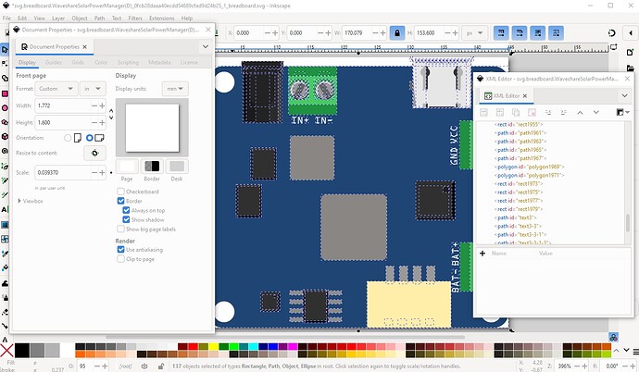Close the XML Editor tab with X
Screen dimensions: 639x372
pyautogui.click(x=525, y=95)
